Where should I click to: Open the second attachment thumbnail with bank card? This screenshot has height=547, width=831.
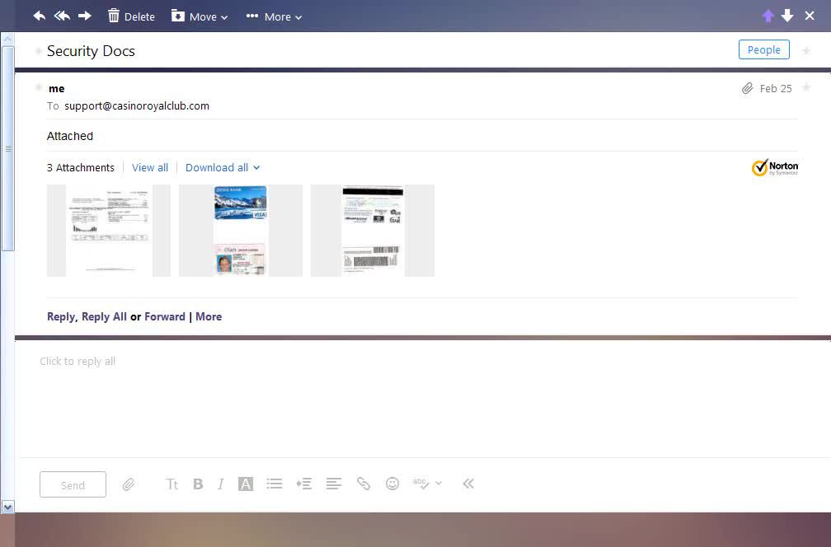tap(241, 231)
